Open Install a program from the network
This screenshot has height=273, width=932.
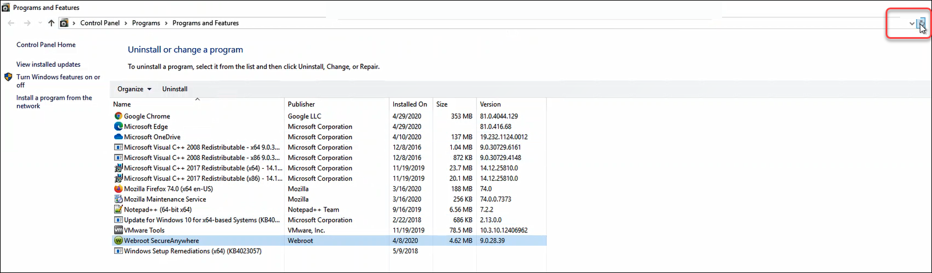(x=54, y=101)
